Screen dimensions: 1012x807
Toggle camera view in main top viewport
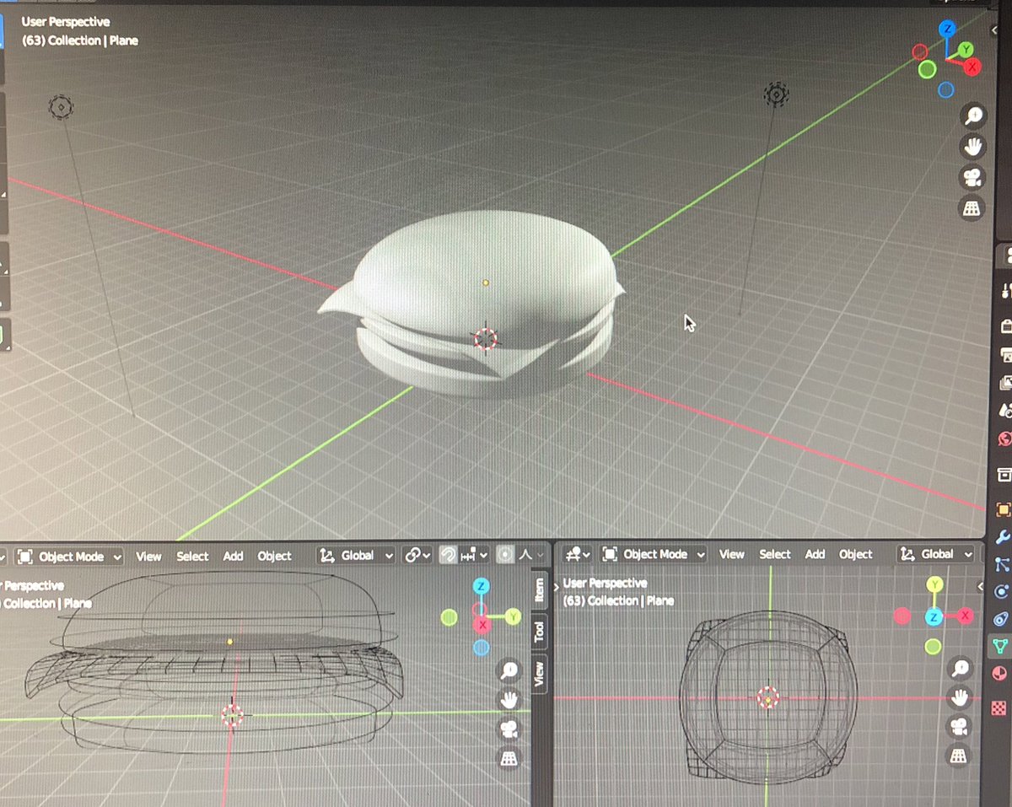pyautogui.click(x=974, y=178)
